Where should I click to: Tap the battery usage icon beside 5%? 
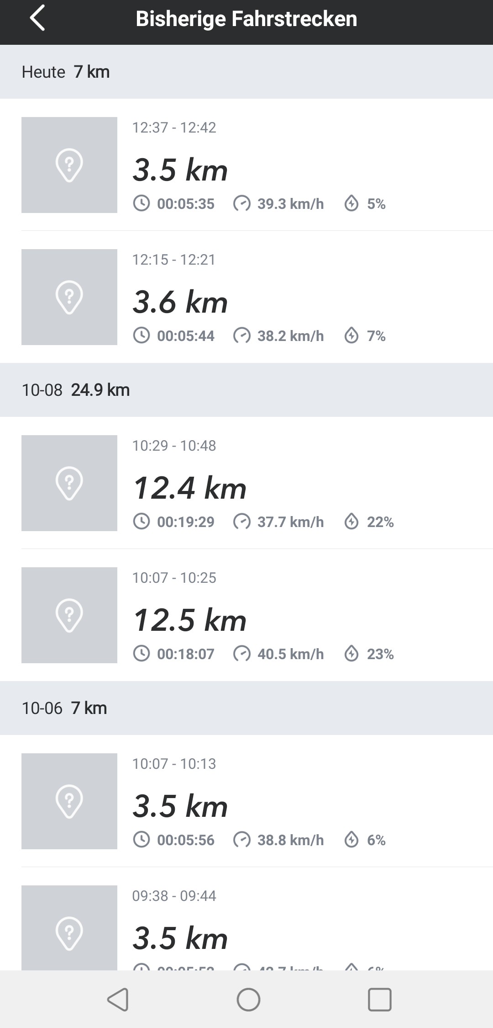(x=351, y=203)
